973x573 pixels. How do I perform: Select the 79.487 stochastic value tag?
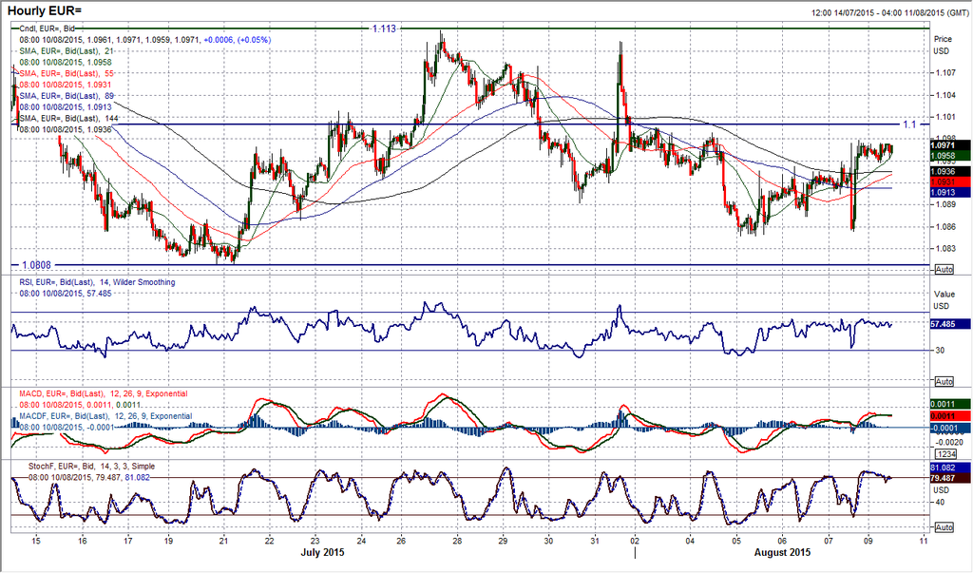[950, 478]
